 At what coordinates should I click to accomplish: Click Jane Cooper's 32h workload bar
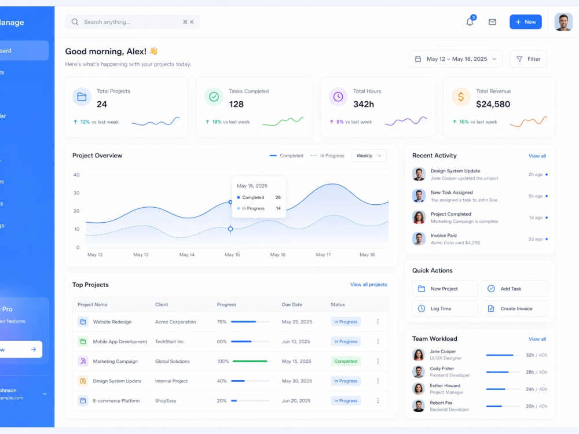click(503, 355)
